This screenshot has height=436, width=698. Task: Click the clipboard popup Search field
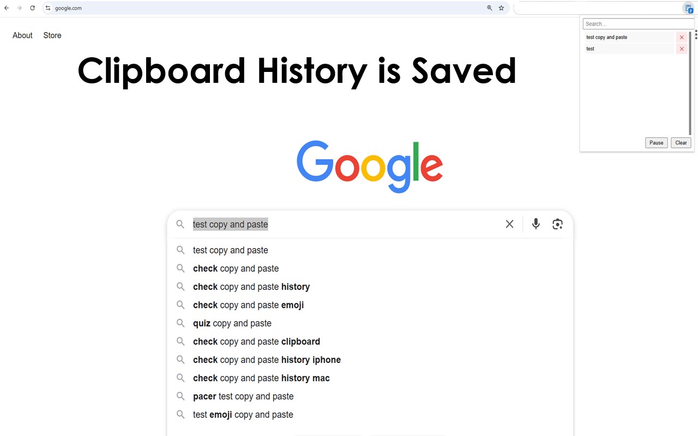coord(637,24)
